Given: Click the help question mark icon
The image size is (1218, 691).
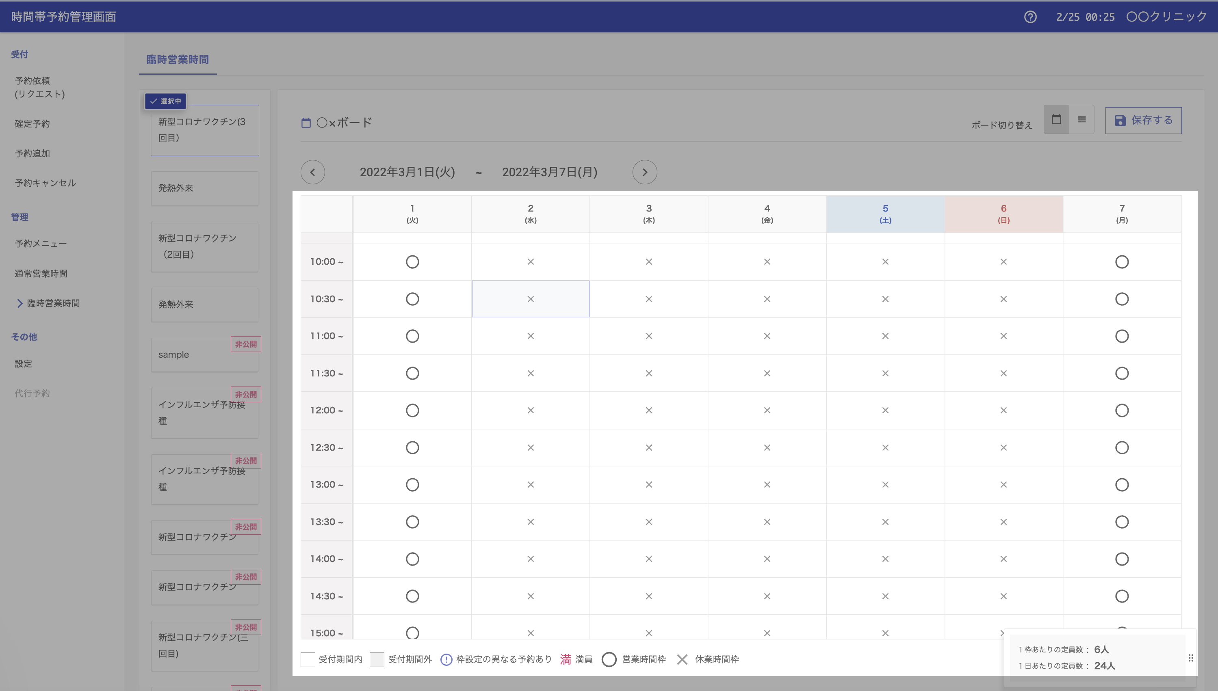Looking at the screenshot, I should point(1030,17).
